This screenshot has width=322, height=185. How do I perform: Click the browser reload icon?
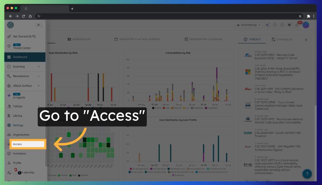coord(24,16)
